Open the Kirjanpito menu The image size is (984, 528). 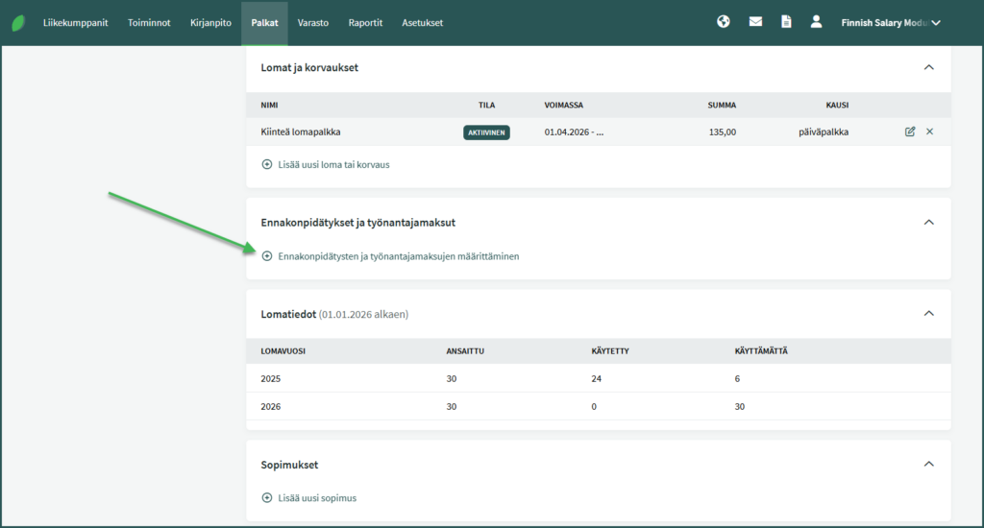pos(210,23)
